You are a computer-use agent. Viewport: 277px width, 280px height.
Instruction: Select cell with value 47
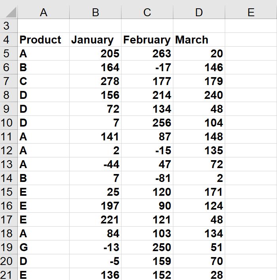click(147, 164)
